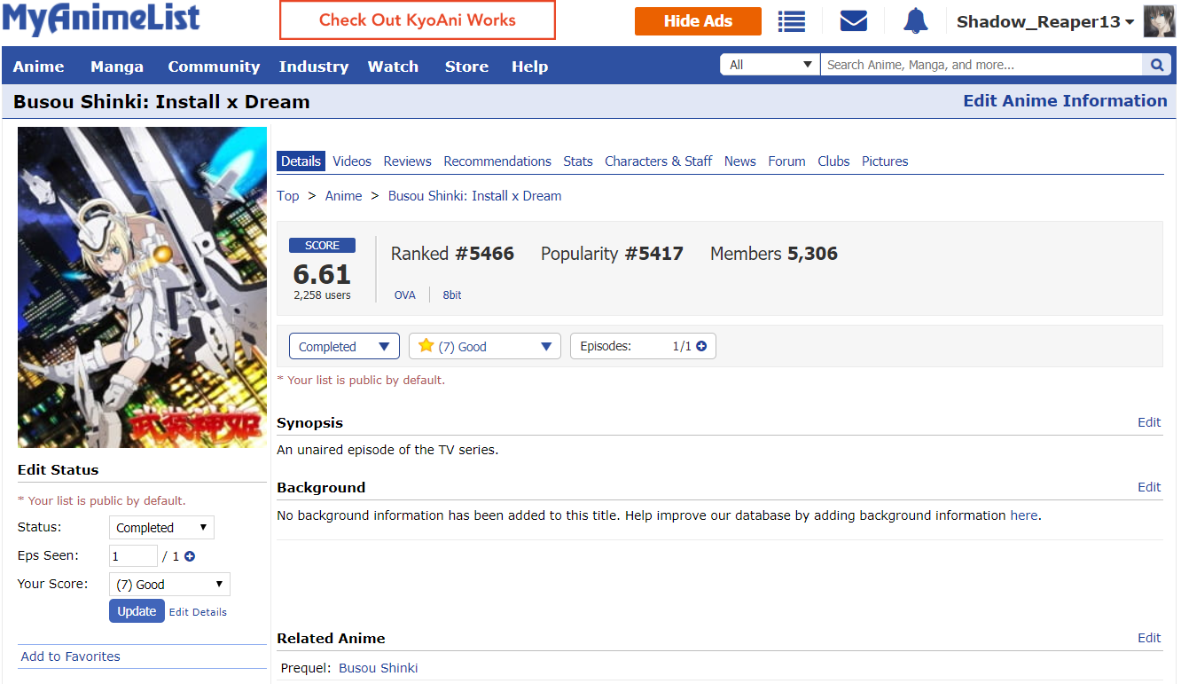This screenshot has height=684, width=1181.
Task: Open the (7) Good score dropdown with star
Action: click(484, 347)
